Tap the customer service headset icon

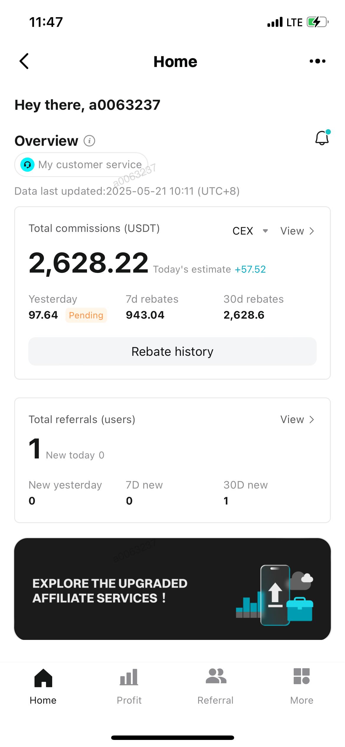[27, 165]
